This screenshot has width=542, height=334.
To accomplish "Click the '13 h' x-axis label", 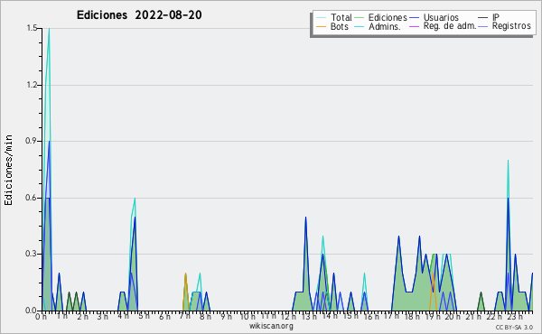I will tap(309, 316).
